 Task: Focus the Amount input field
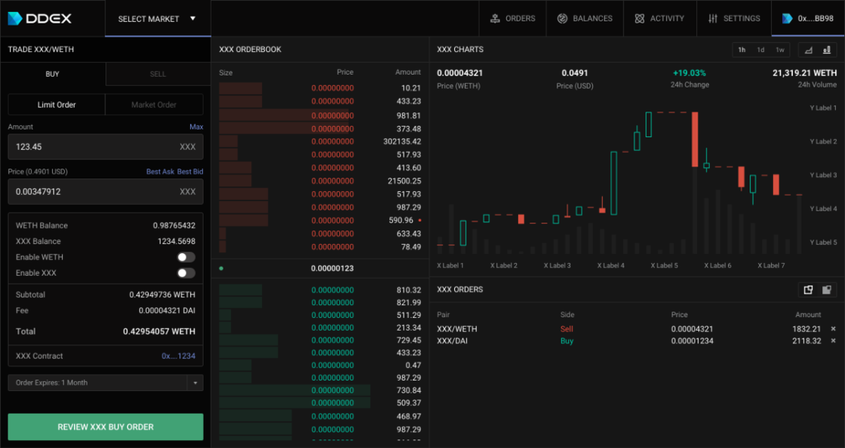tap(105, 146)
